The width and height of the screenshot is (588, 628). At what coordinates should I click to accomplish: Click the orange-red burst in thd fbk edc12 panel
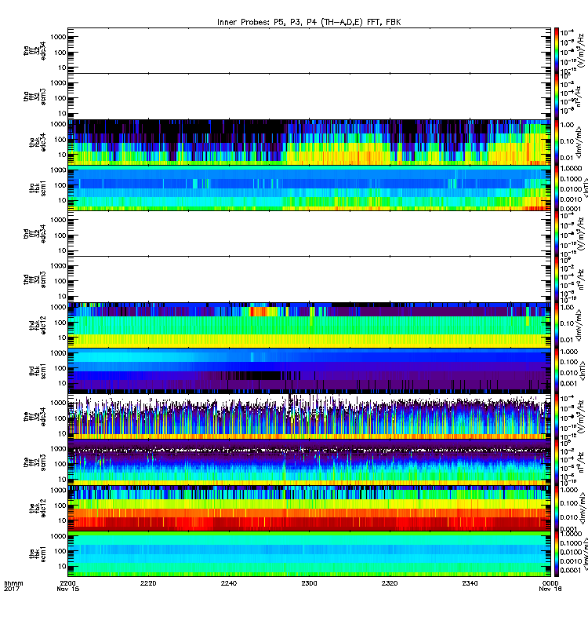(262, 311)
